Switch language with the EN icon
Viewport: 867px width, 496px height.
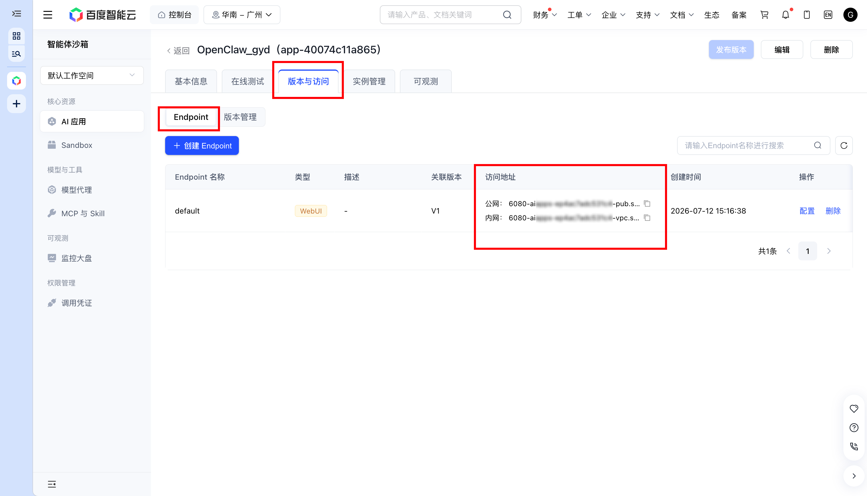(x=828, y=15)
